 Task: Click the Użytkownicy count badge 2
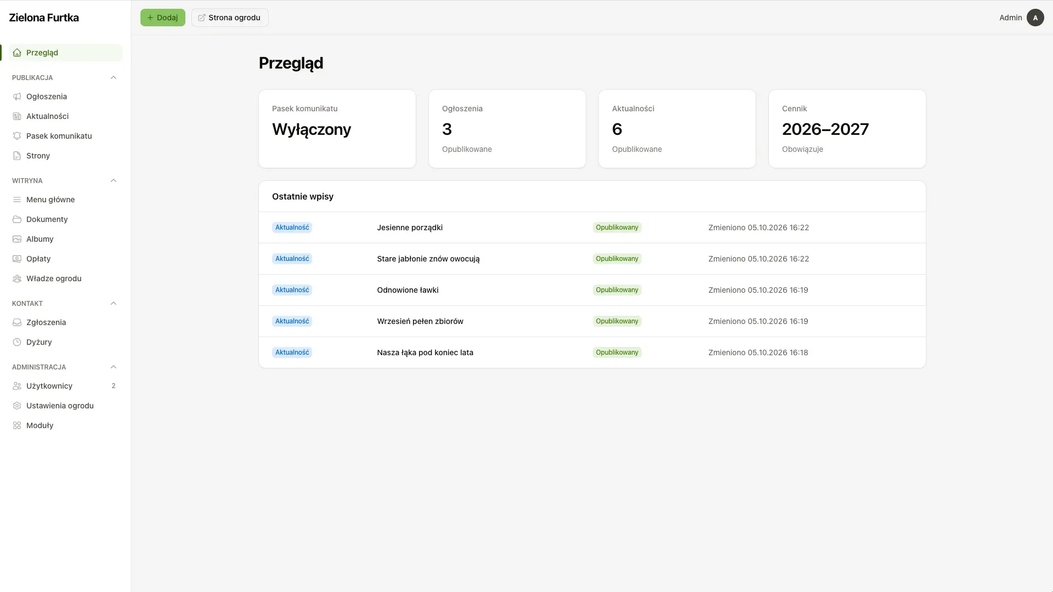click(114, 386)
